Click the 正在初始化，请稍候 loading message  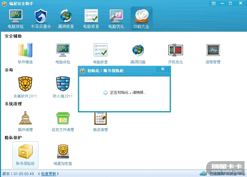coord(128,93)
